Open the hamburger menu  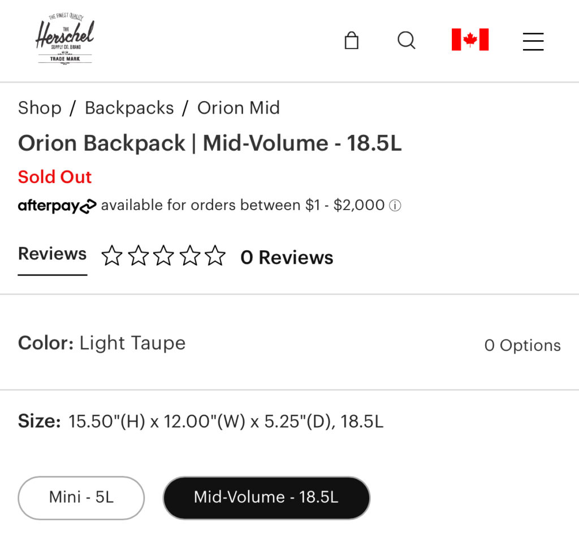point(533,41)
